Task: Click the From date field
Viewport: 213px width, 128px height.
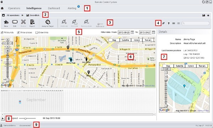Action: point(124,32)
